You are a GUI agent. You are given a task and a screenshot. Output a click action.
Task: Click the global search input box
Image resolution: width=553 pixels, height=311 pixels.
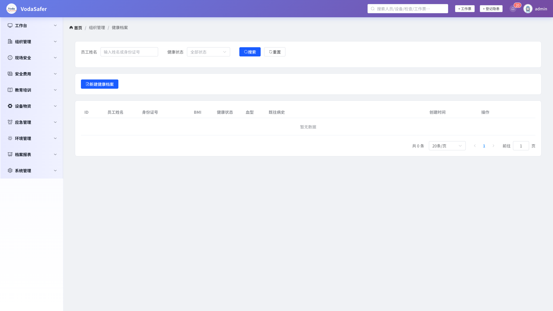(408, 9)
